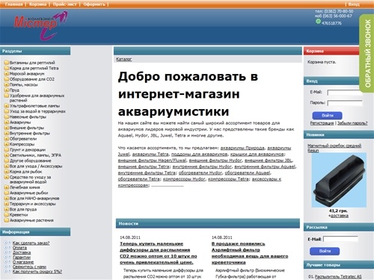
Task: Click the Містер company logo
Action: (40, 25)
